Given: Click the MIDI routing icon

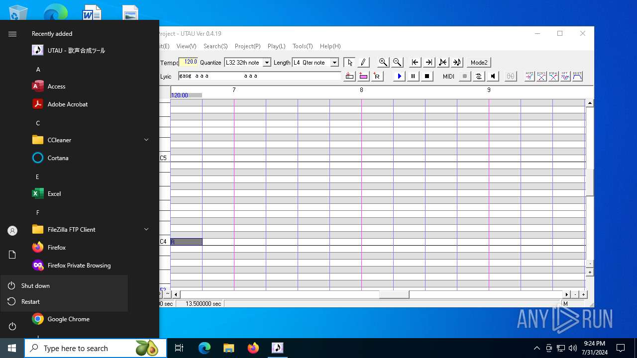Looking at the screenshot, I should [479, 76].
